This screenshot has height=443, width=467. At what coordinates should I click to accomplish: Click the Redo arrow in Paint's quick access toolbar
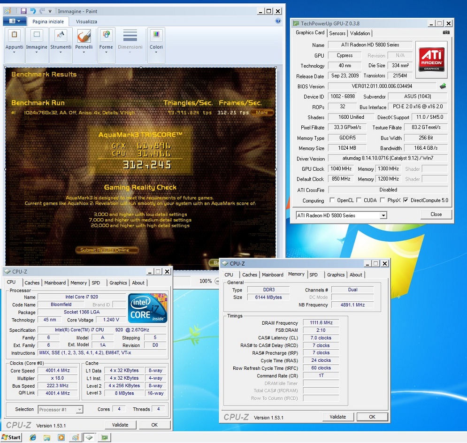coord(42,11)
